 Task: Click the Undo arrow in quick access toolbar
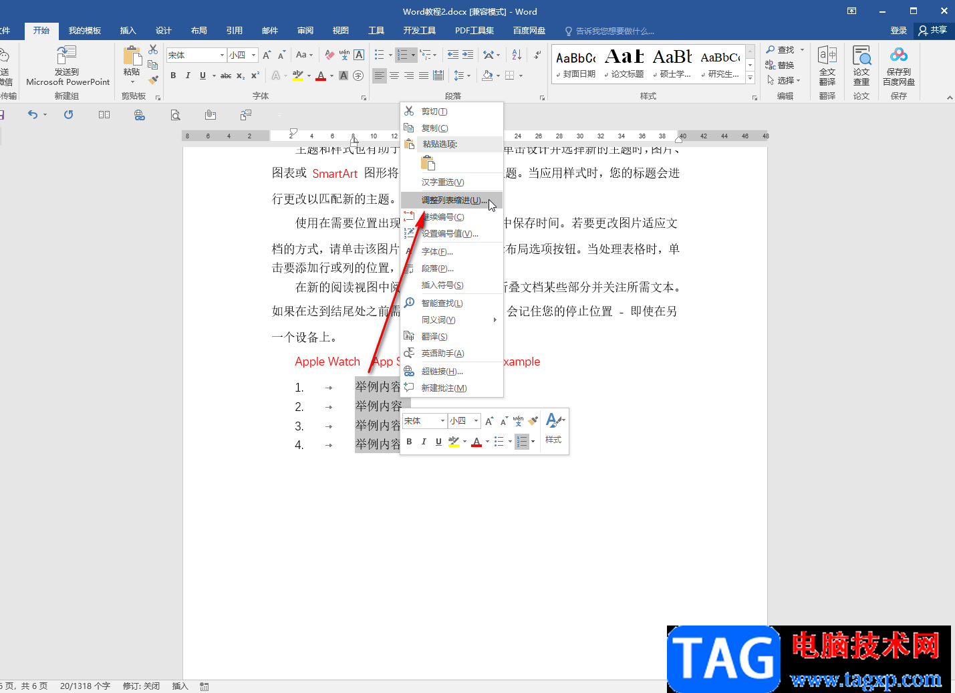(33, 115)
